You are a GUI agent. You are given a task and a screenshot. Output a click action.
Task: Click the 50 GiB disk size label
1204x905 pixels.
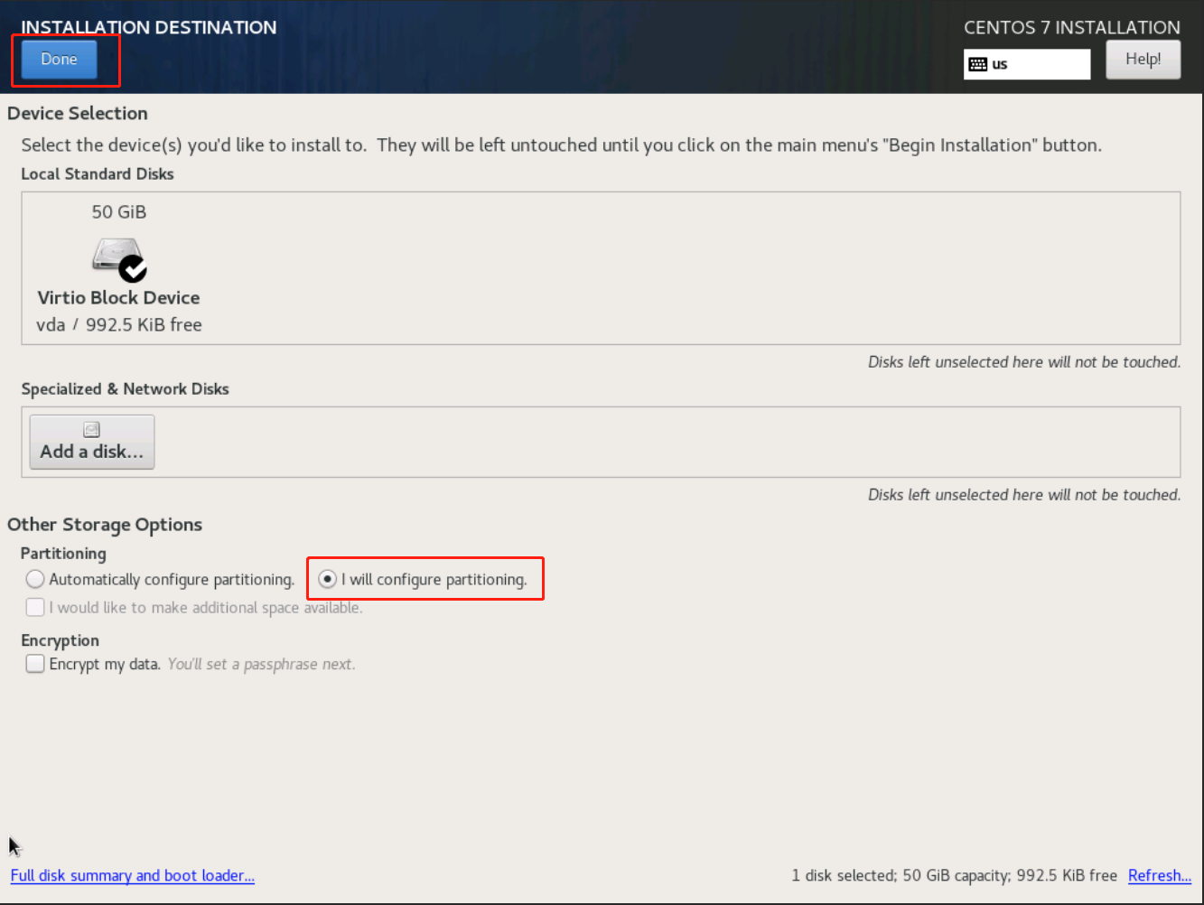pyautogui.click(x=118, y=212)
